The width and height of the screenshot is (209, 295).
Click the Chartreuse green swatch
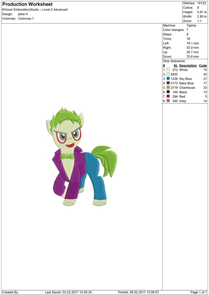click(168, 87)
